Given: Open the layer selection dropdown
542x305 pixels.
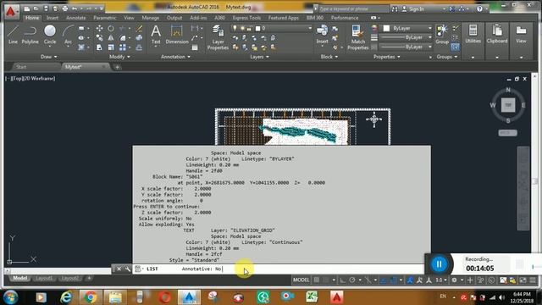Looking at the screenshot, I should [271, 28].
